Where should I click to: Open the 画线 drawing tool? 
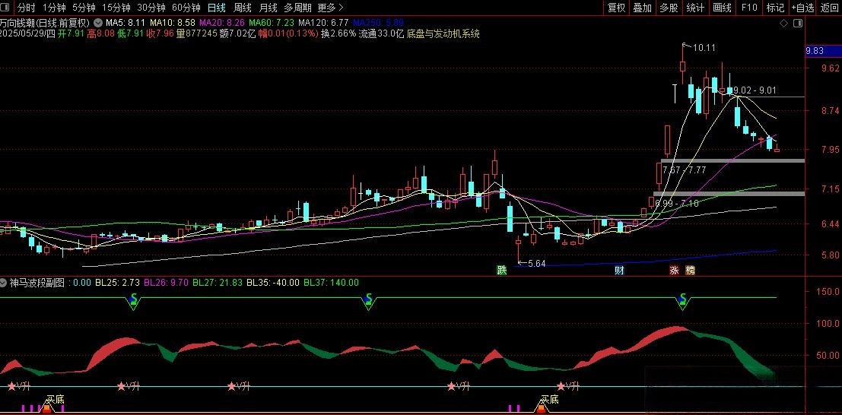[x=722, y=8]
